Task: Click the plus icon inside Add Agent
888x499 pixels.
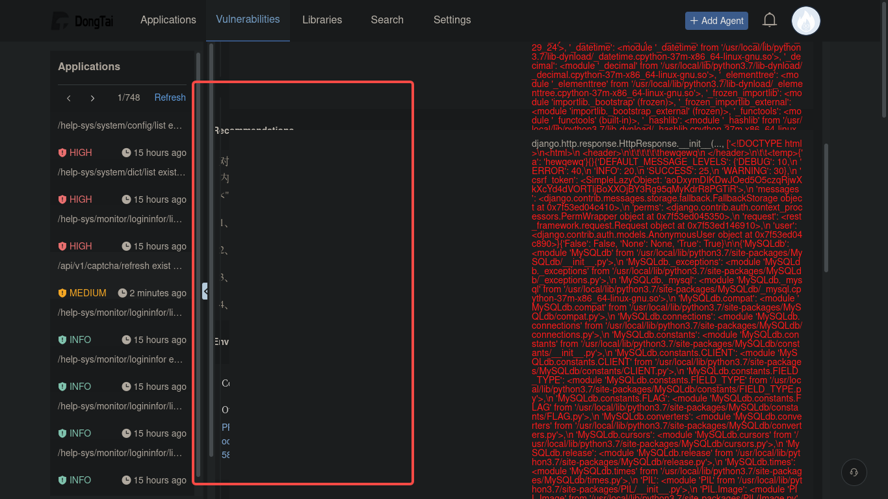Action: [x=696, y=20]
